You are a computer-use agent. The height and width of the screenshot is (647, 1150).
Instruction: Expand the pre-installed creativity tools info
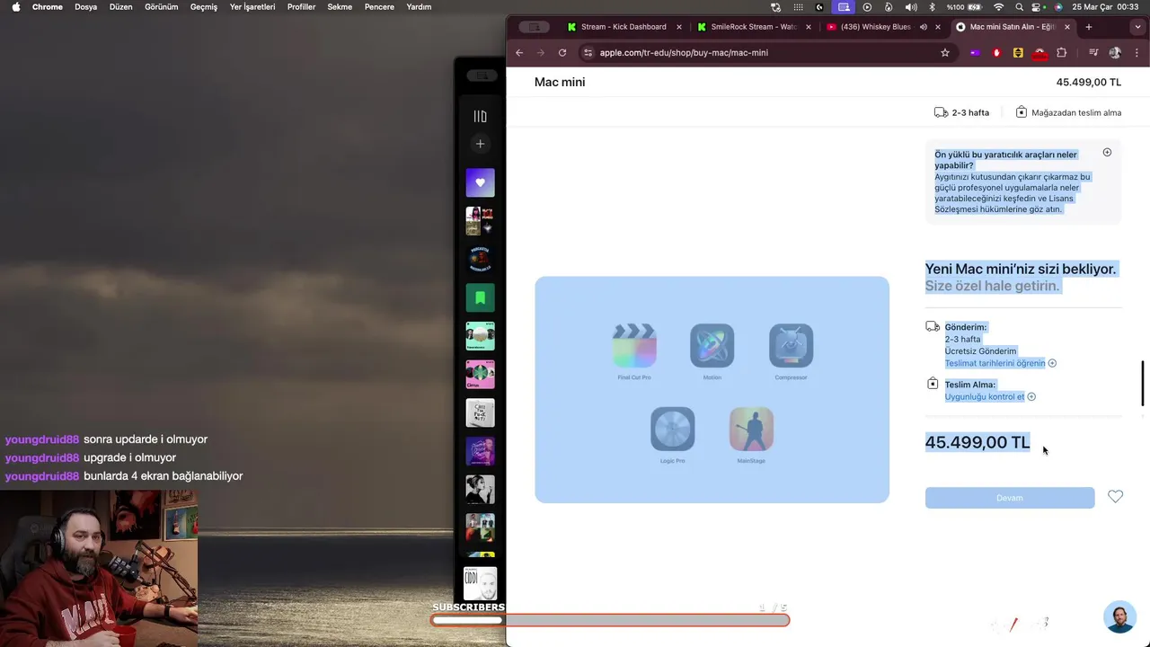click(x=1107, y=153)
